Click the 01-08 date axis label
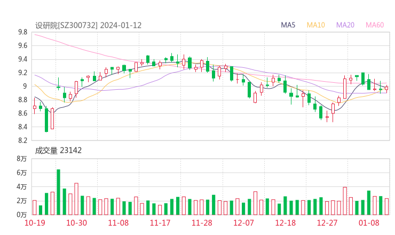The width and height of the screenshot is (395, 235). pos(369,223)
